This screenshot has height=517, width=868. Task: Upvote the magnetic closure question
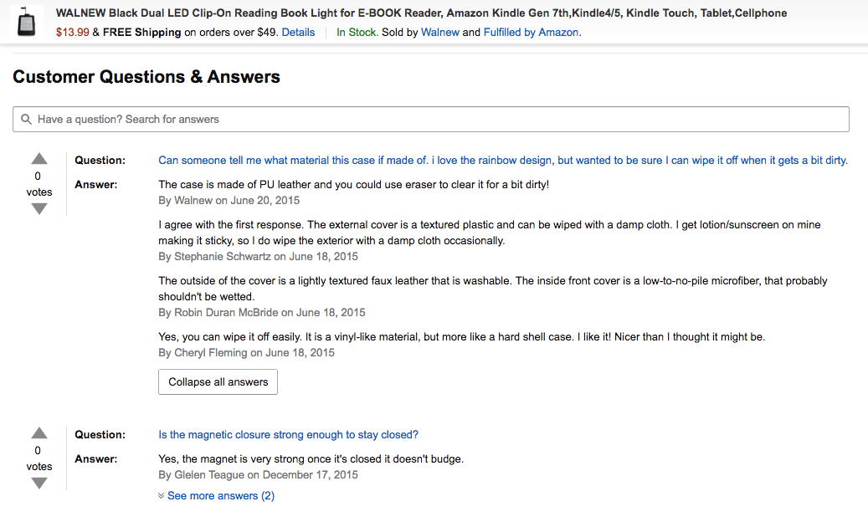click(39, 433)
